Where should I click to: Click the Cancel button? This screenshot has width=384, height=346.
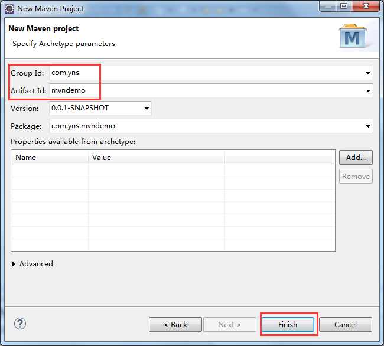(346, 325)
